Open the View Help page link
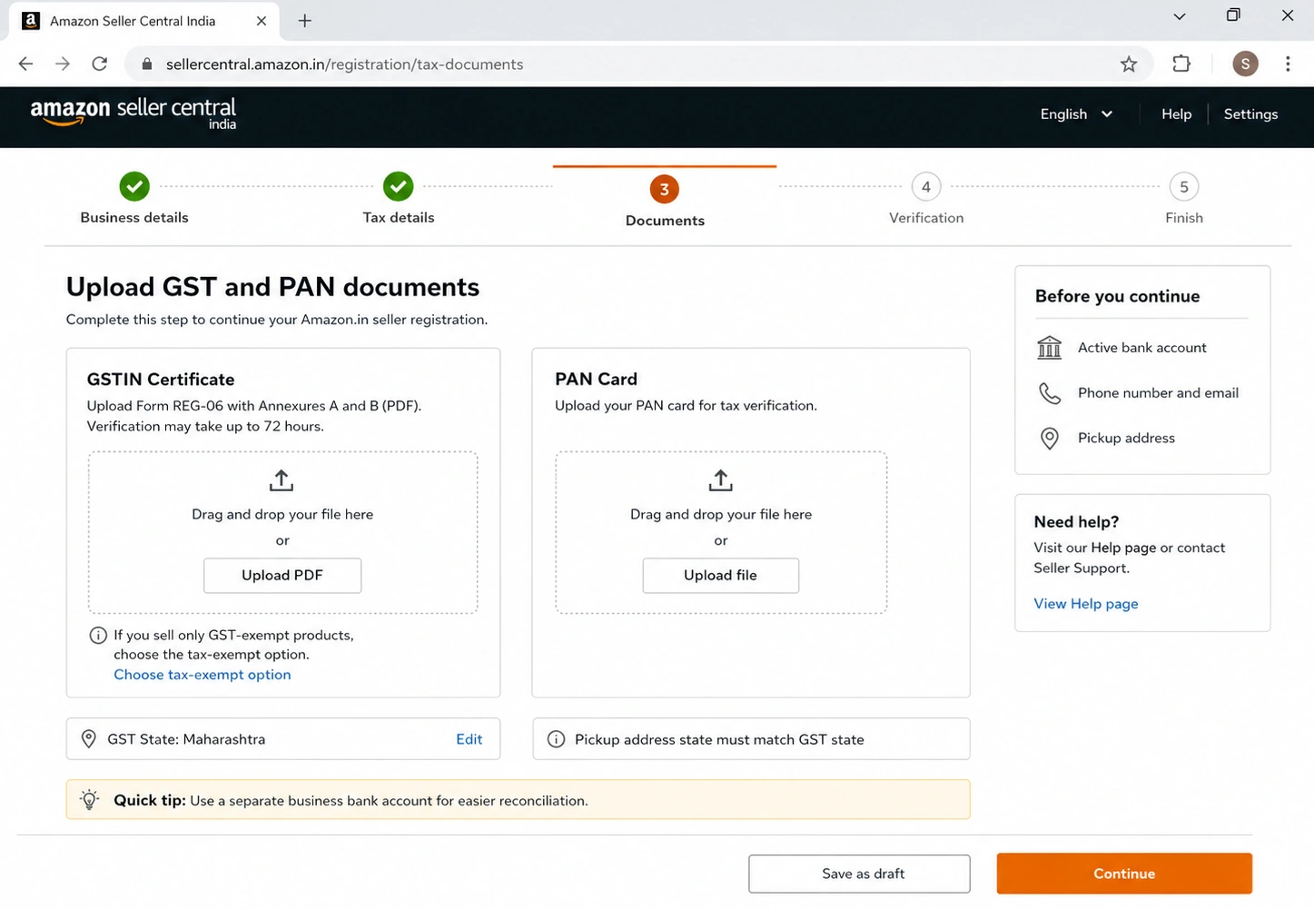This screenshot has width=1314, height=909. pyautogui.click(x=1086, y=604)
